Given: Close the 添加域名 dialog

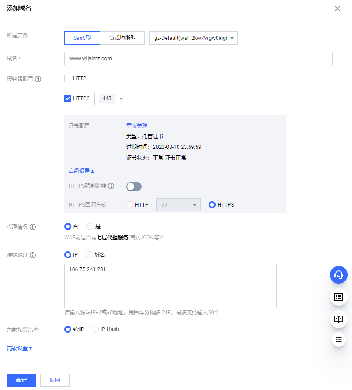Looking at the screenshot, I should pyautogui.click(x=337, y=8).
